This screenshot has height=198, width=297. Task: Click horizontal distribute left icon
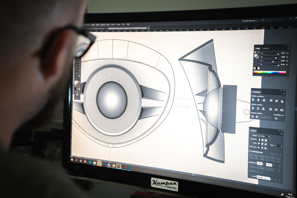point(271,109)
